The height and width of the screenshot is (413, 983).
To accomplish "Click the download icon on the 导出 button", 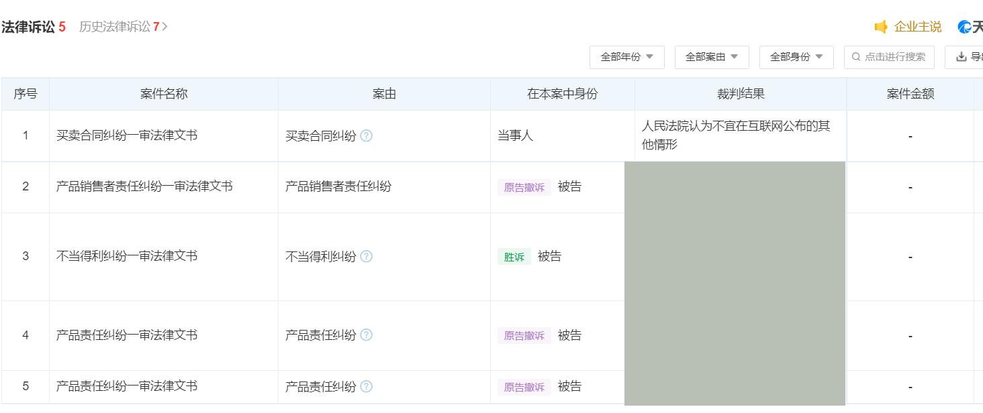I will (x=961, y=57).
